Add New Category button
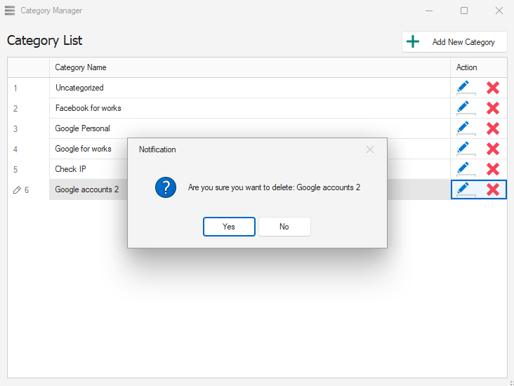The width and height of the screenshot is (514, 386). 454,42
